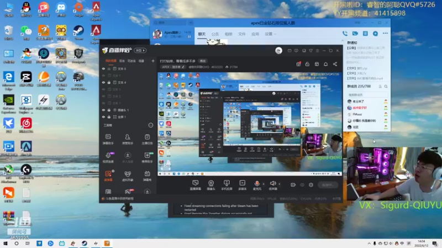Click the live streaming status button

[328, 185]
